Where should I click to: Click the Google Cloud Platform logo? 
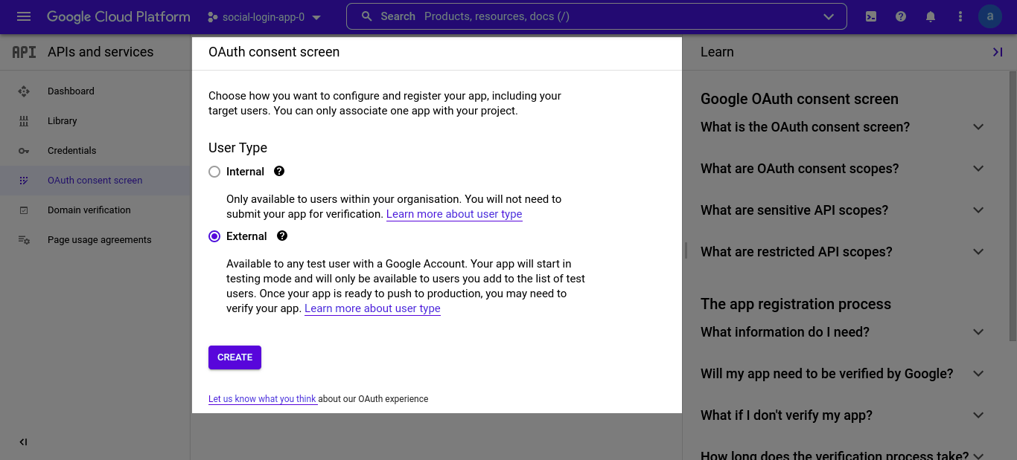[x=118, y=16]
